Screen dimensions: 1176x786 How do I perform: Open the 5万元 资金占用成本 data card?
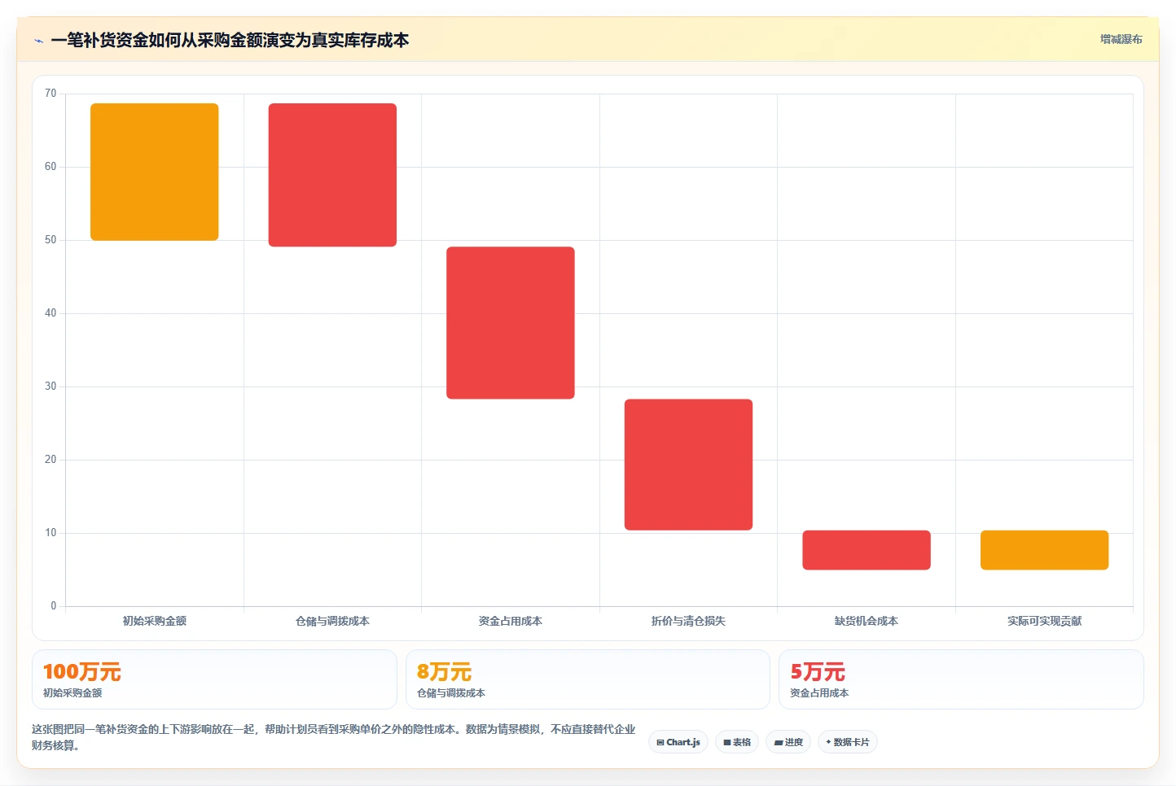(x=961, y=679)
